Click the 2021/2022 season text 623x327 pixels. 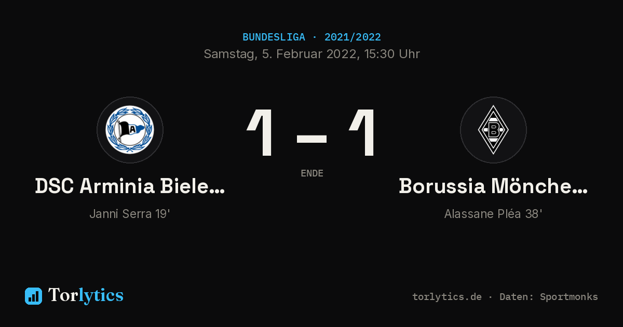coord(353,37)
